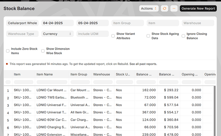Select LDNIO Universal T... cell
221x136 pixels.
(52, 112)
